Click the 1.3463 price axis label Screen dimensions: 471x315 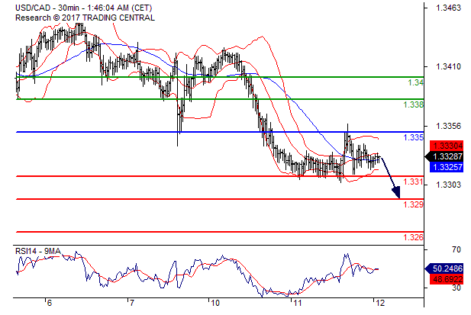coord(448,8)
